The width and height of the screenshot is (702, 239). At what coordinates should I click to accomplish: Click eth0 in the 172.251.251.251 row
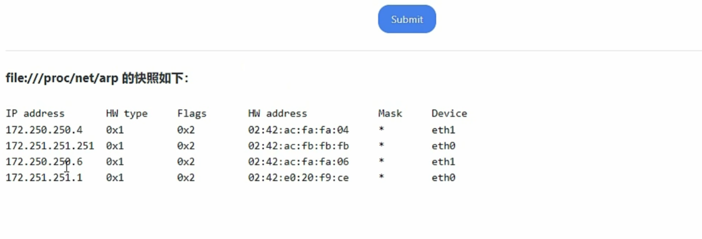[443, 146]
